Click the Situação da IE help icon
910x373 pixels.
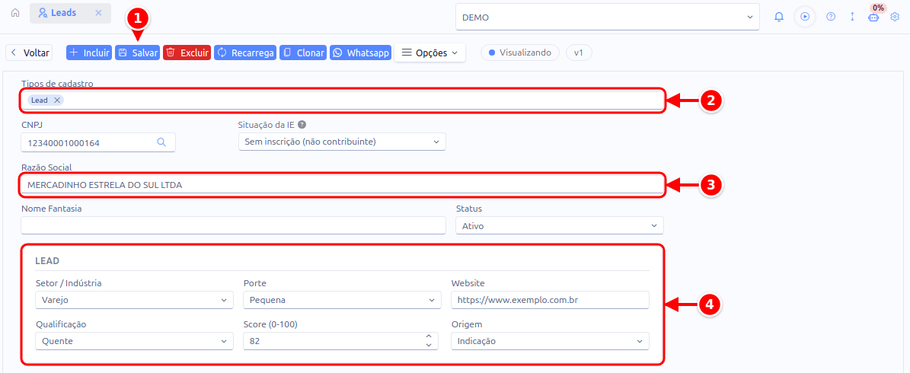(x=302, y=124)
